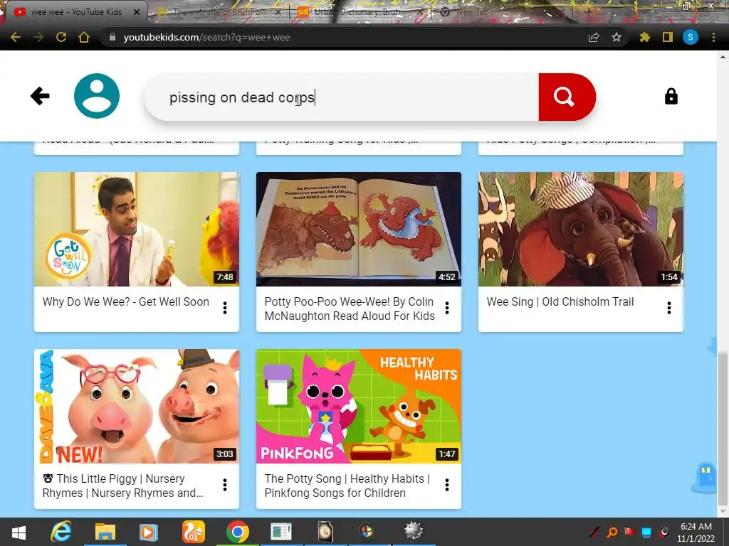Close the Urban Dictionary tab

click(419, 13)
